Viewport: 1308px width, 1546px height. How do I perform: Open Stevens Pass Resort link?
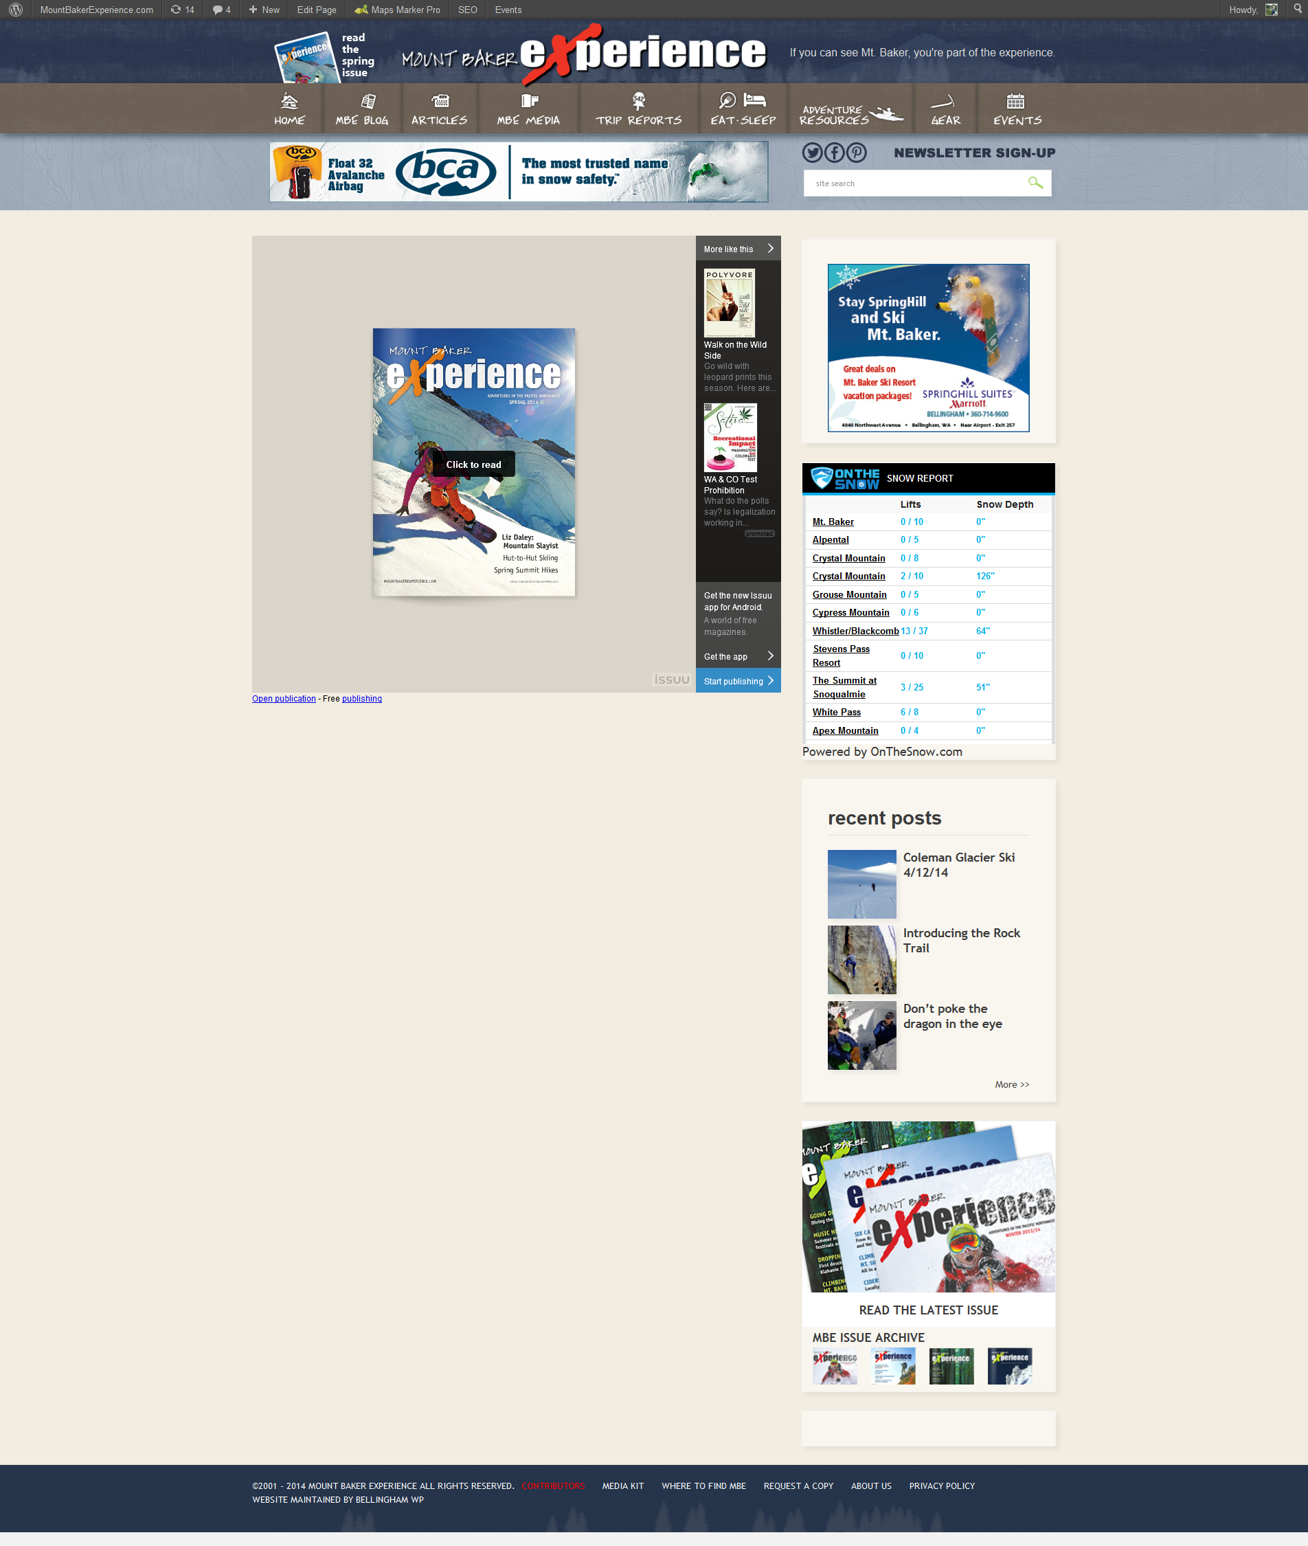[x=841, y=656]
